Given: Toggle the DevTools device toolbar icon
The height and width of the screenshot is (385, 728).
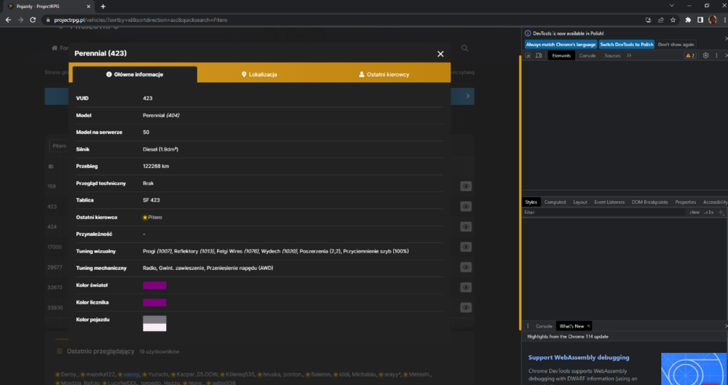Looking at the screenshot, I should coord(539,55).
